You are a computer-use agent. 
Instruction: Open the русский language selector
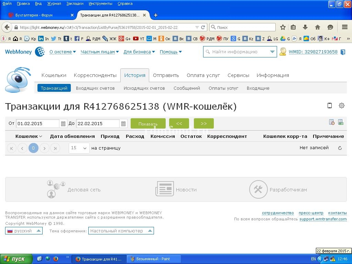tap(24, 231)
